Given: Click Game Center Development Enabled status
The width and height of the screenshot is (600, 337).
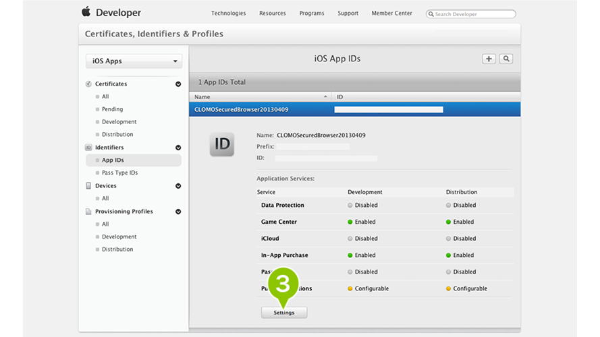Looking at the screenshot, I should [x=362, y=222].
